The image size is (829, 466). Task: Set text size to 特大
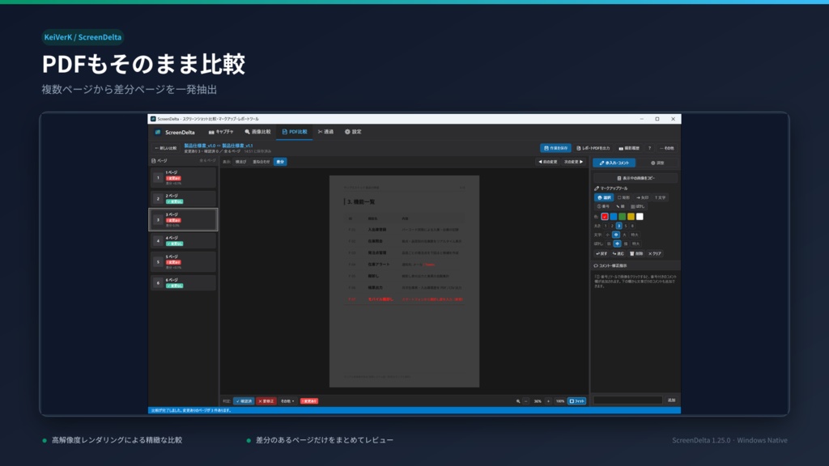[x=635, y=235]
